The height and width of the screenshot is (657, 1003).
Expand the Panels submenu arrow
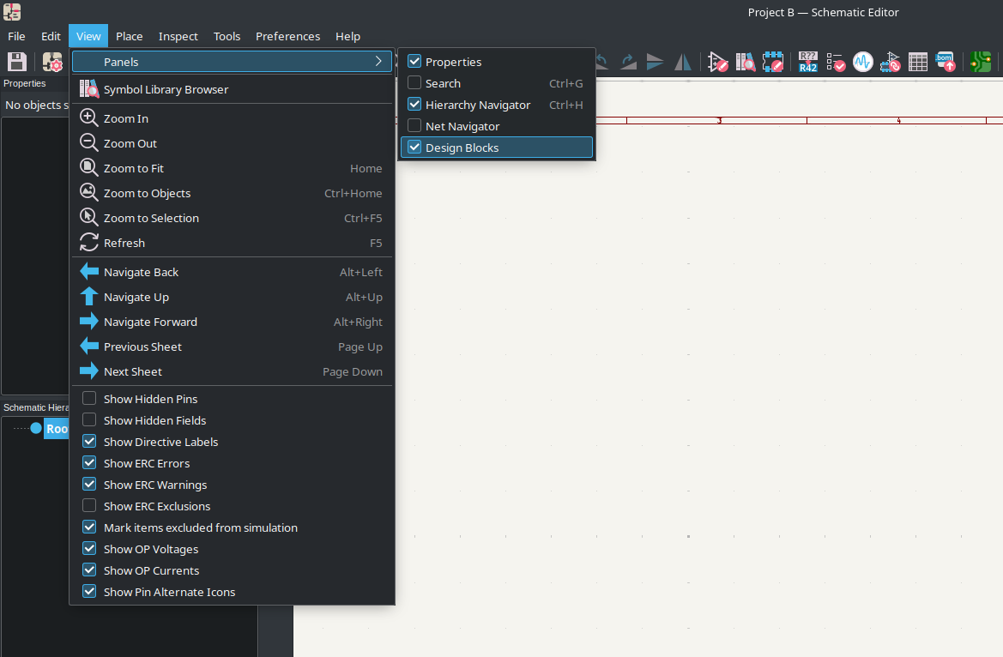click(378, 62)
